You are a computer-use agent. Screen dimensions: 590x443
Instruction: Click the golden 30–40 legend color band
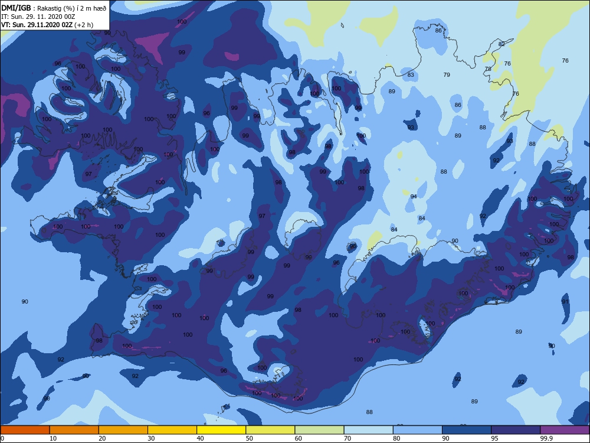point(172,430)
